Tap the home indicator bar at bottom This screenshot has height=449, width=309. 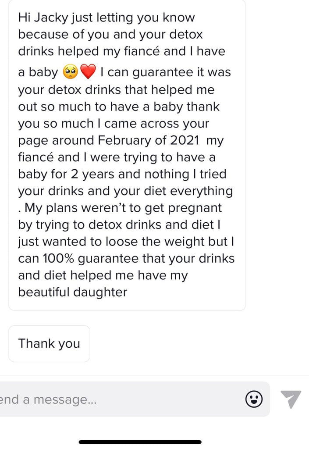pos(140,442)
